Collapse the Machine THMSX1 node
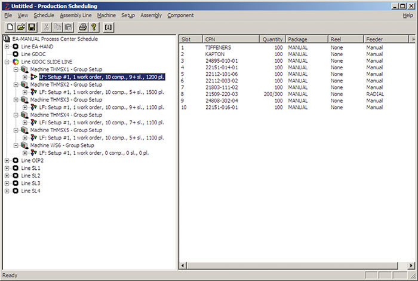Image resolution: width=418 pixels, height=281 pixels. click(16, 69)
